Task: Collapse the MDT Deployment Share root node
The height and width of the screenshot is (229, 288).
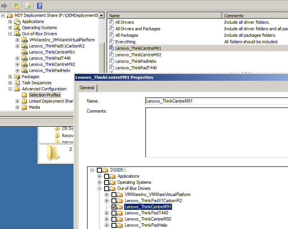Action: [x=3, y=16]
